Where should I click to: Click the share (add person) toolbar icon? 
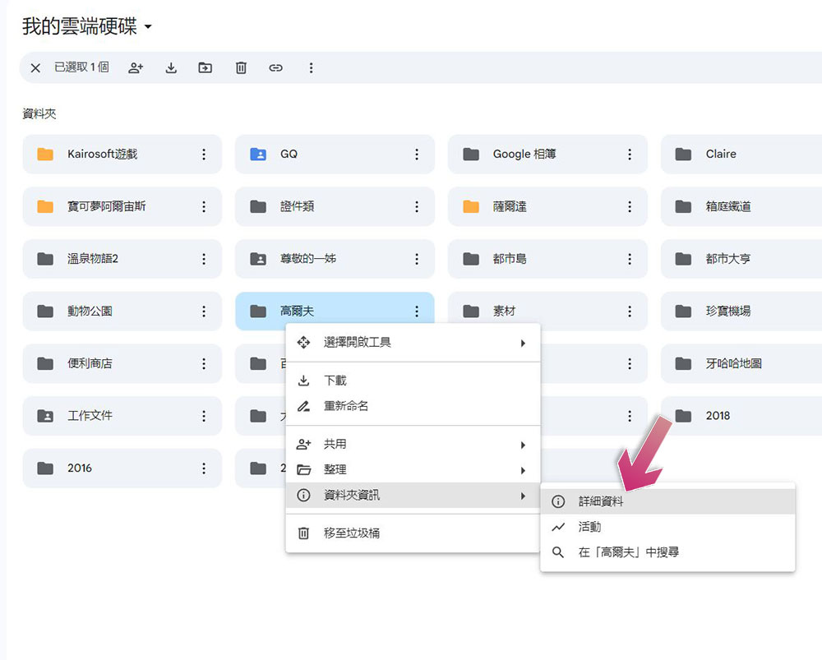[x=136, y=67]
